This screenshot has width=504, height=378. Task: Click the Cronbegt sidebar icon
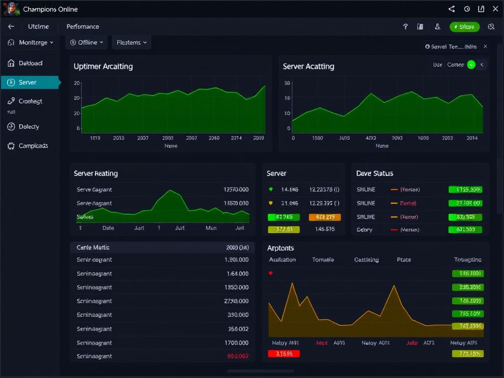pos(11,101)
